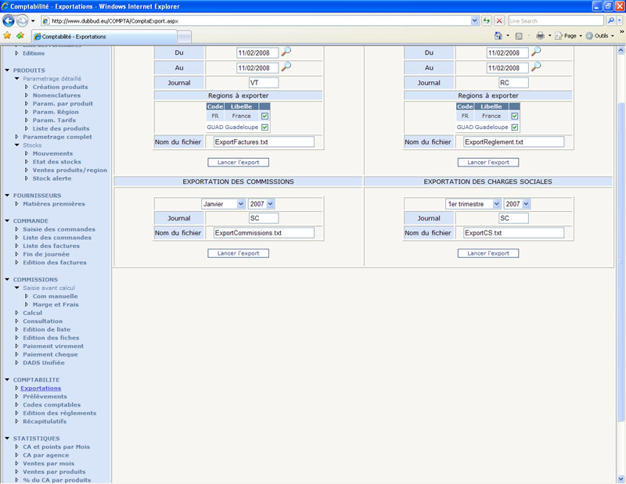Open the 1er trimestre quarter dropdown
This screenshot has height=484, width=626.
(x=473, y=204)
